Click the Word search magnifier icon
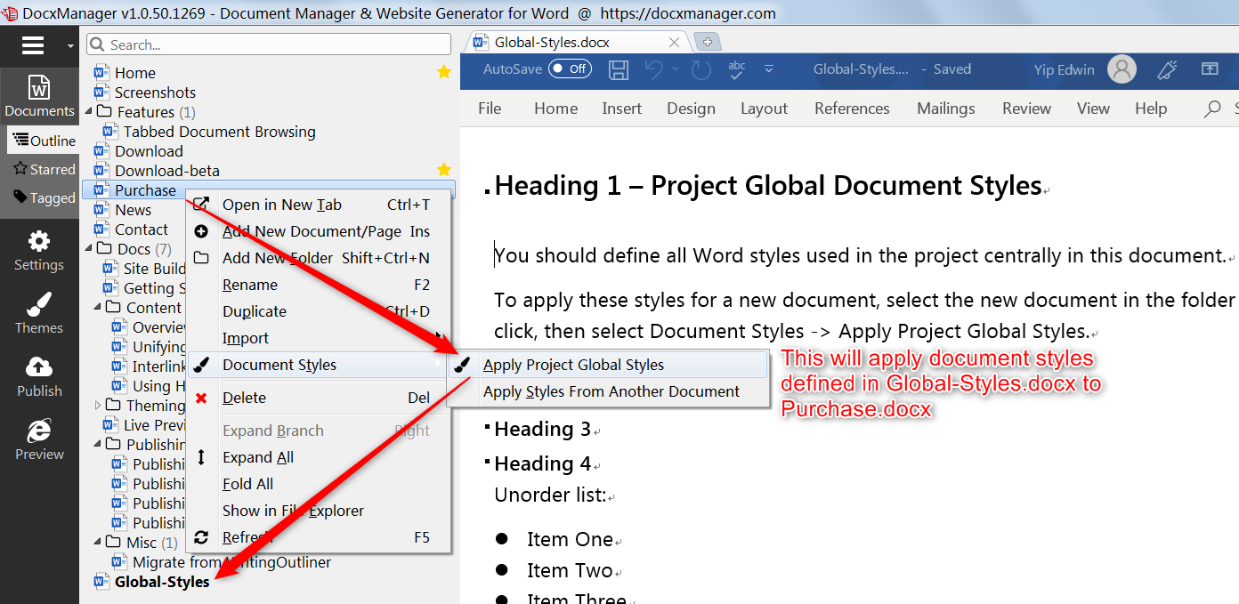This screenshot has height=604, width=1239. 1212,109
